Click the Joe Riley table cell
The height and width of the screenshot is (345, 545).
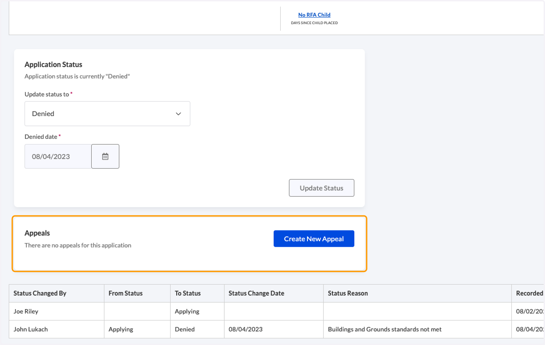[56, 311]
